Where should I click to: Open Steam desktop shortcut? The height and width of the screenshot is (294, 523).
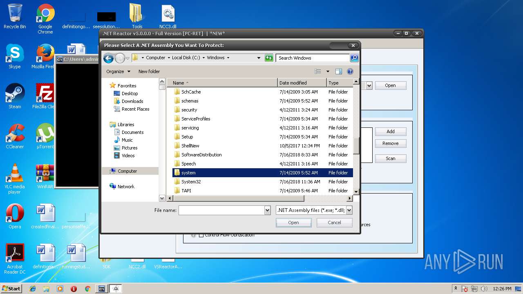point(15,96)
